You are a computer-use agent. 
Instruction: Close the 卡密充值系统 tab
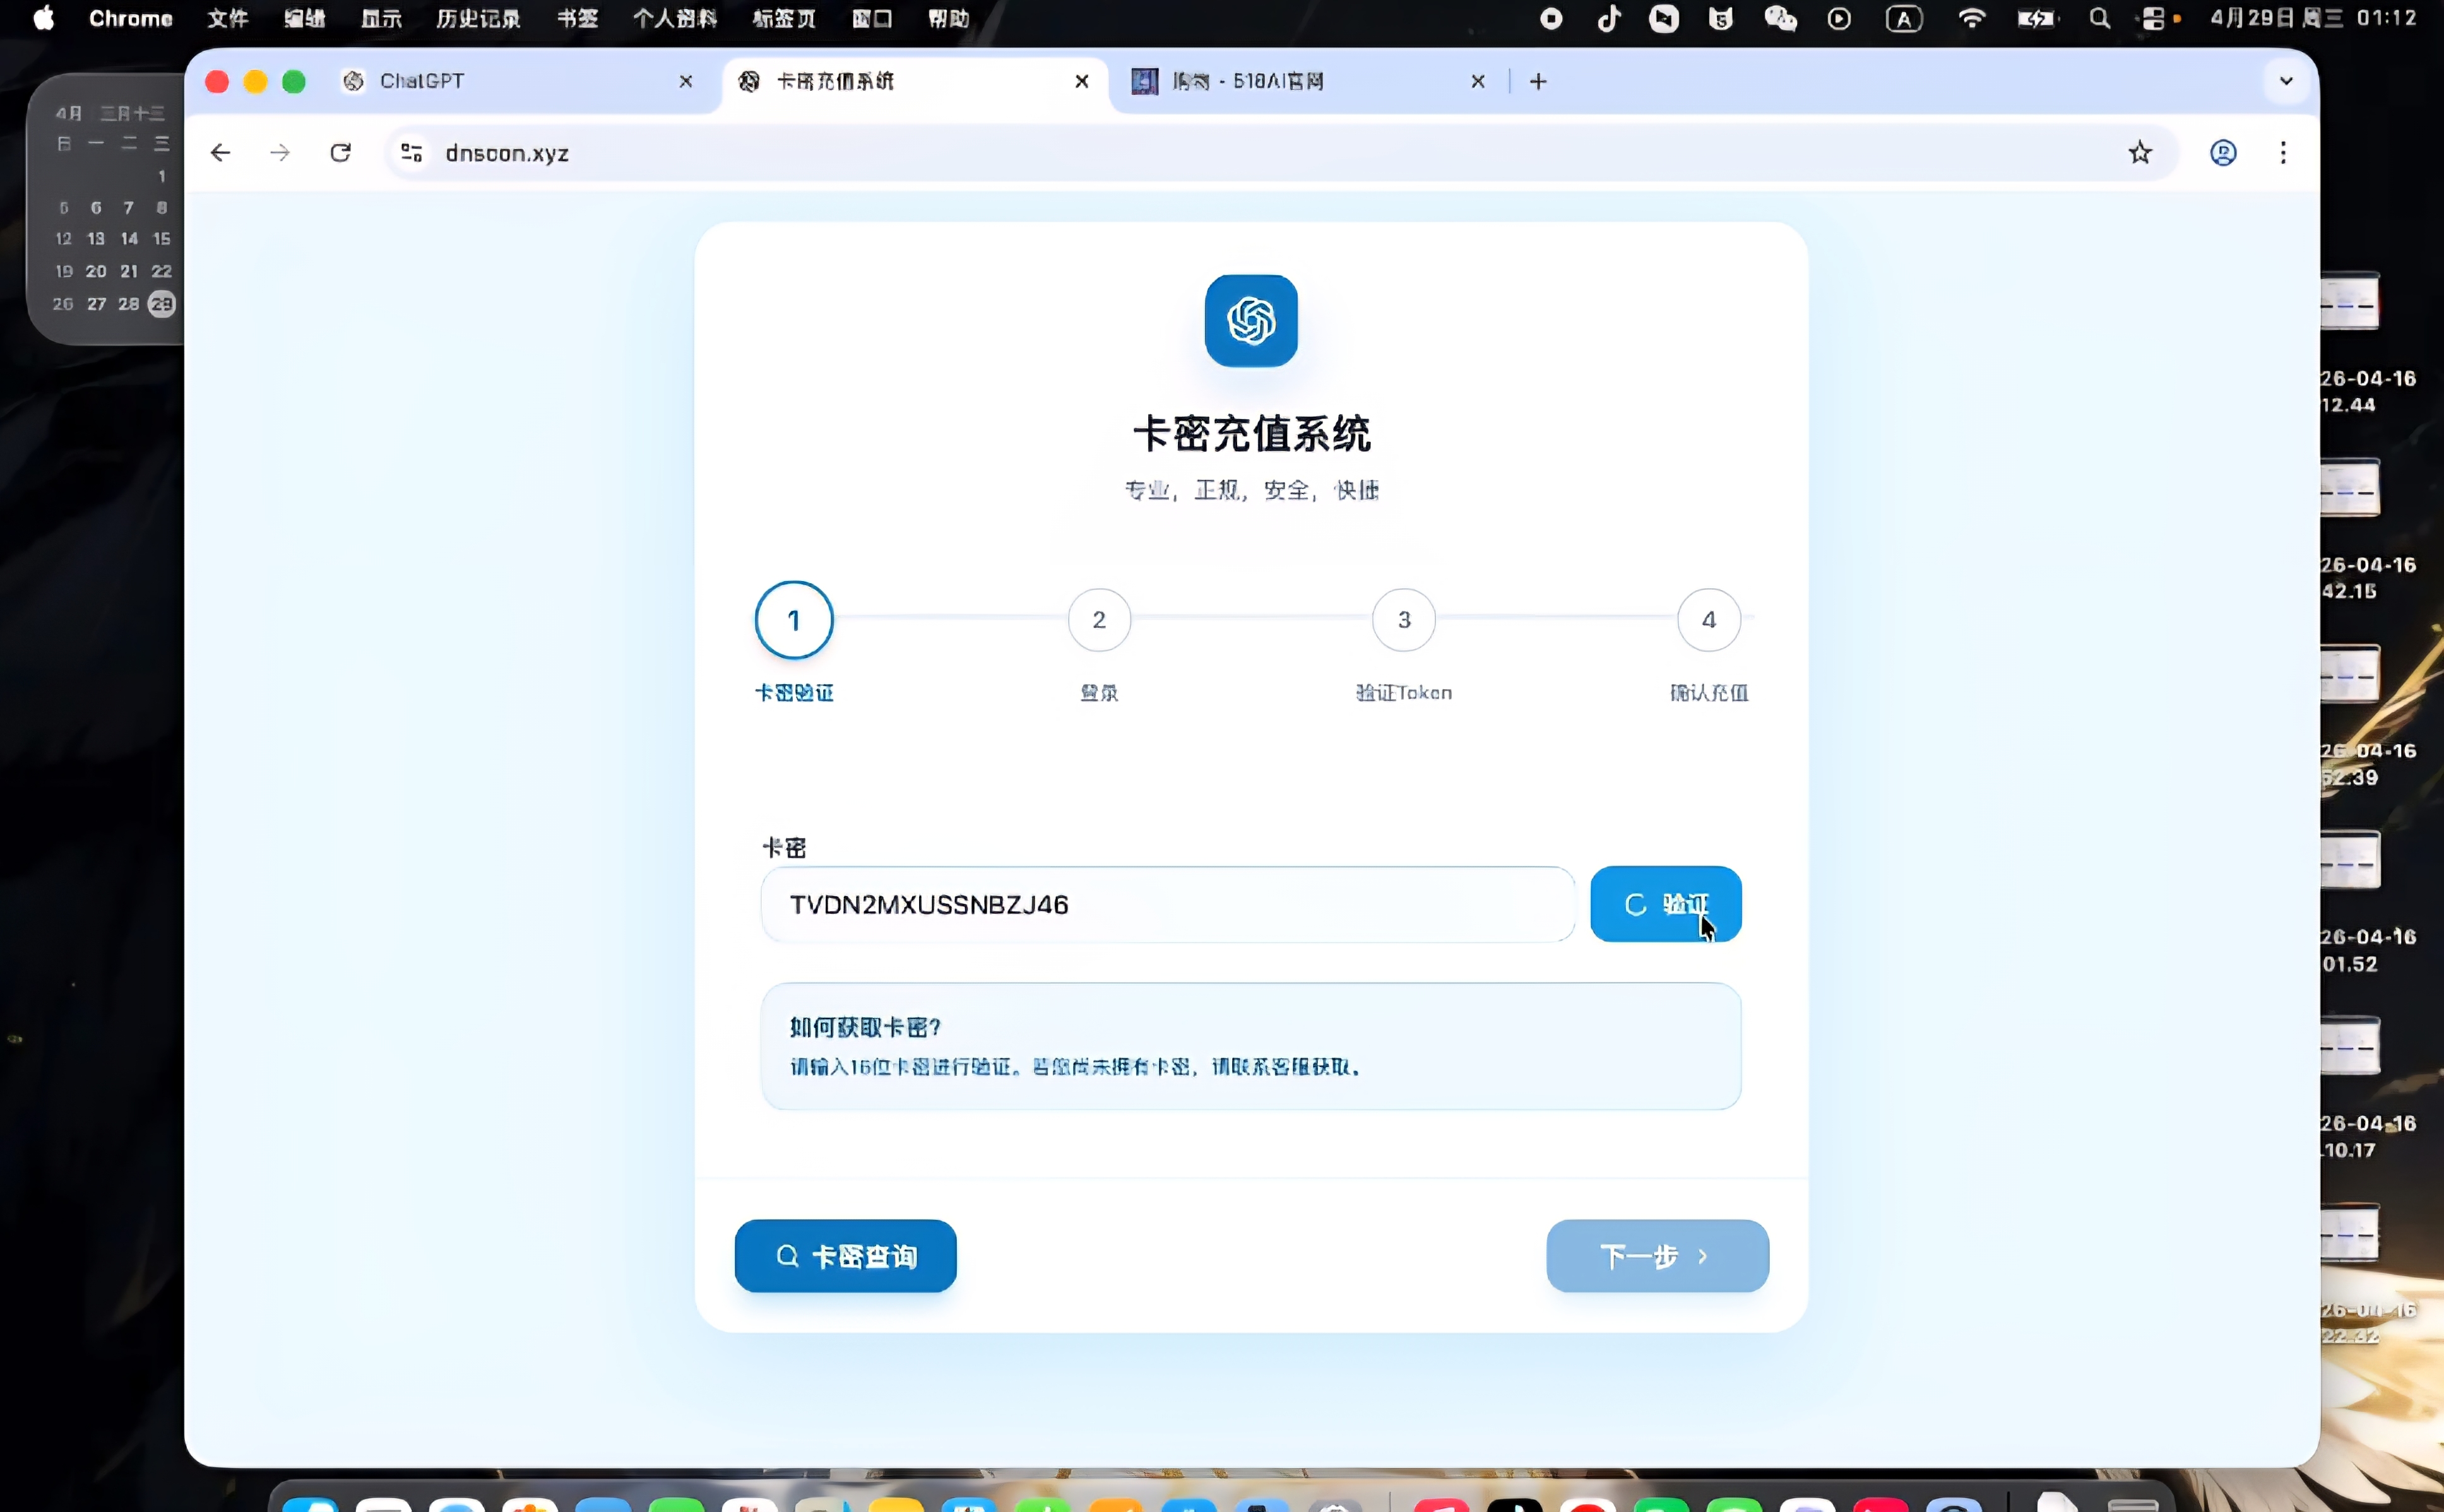tap(1082, 81)
